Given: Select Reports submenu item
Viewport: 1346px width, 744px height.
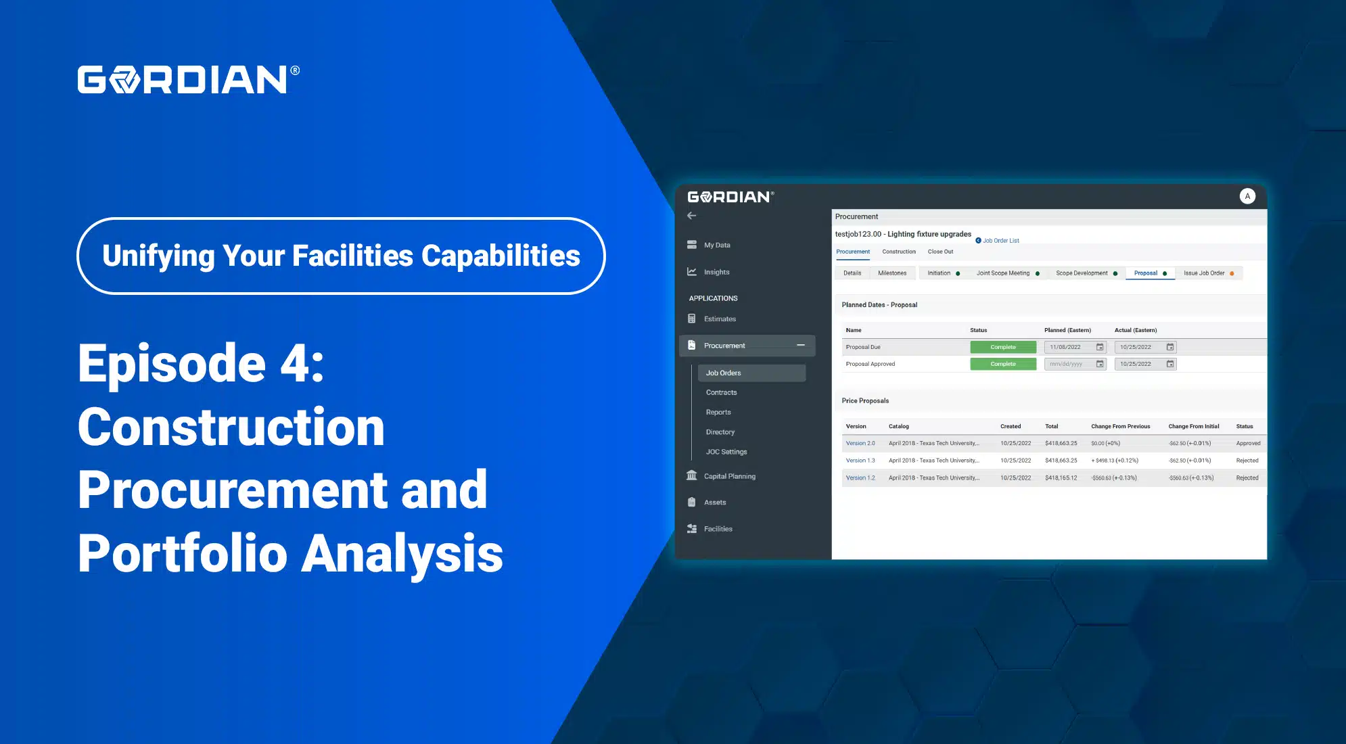Looking at the screenshot, I should [x=718, y=412].
